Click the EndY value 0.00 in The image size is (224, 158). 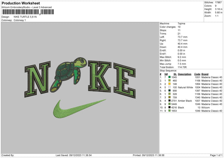click(181, 54)
